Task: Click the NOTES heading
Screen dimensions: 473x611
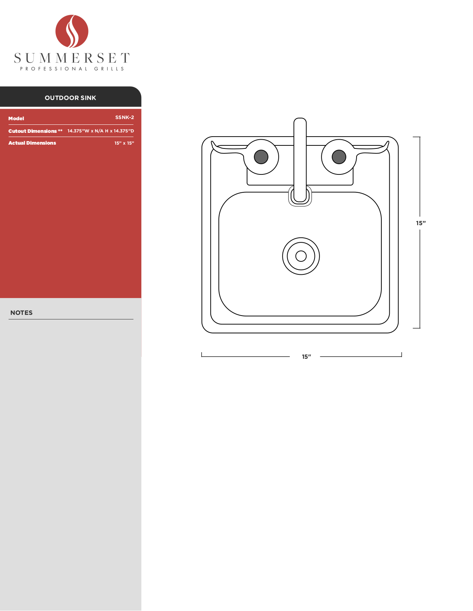Action: click(21, 313)
